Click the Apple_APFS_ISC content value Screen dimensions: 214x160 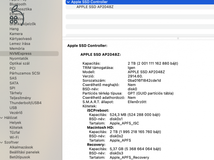[x=124, y=123]
